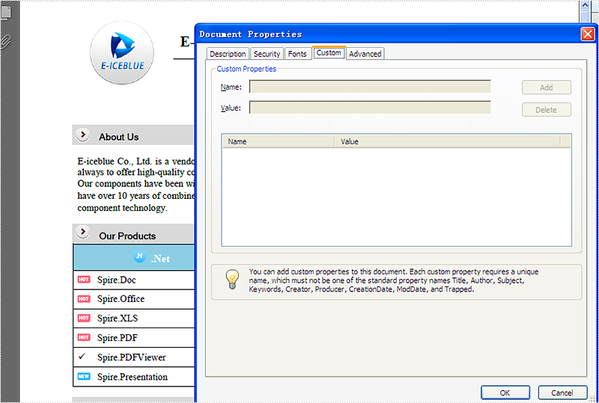Click the E-ICEBLUE logo in the document
Image resolution: width=599 pixels, height=403 pixels.
point(122,52)
